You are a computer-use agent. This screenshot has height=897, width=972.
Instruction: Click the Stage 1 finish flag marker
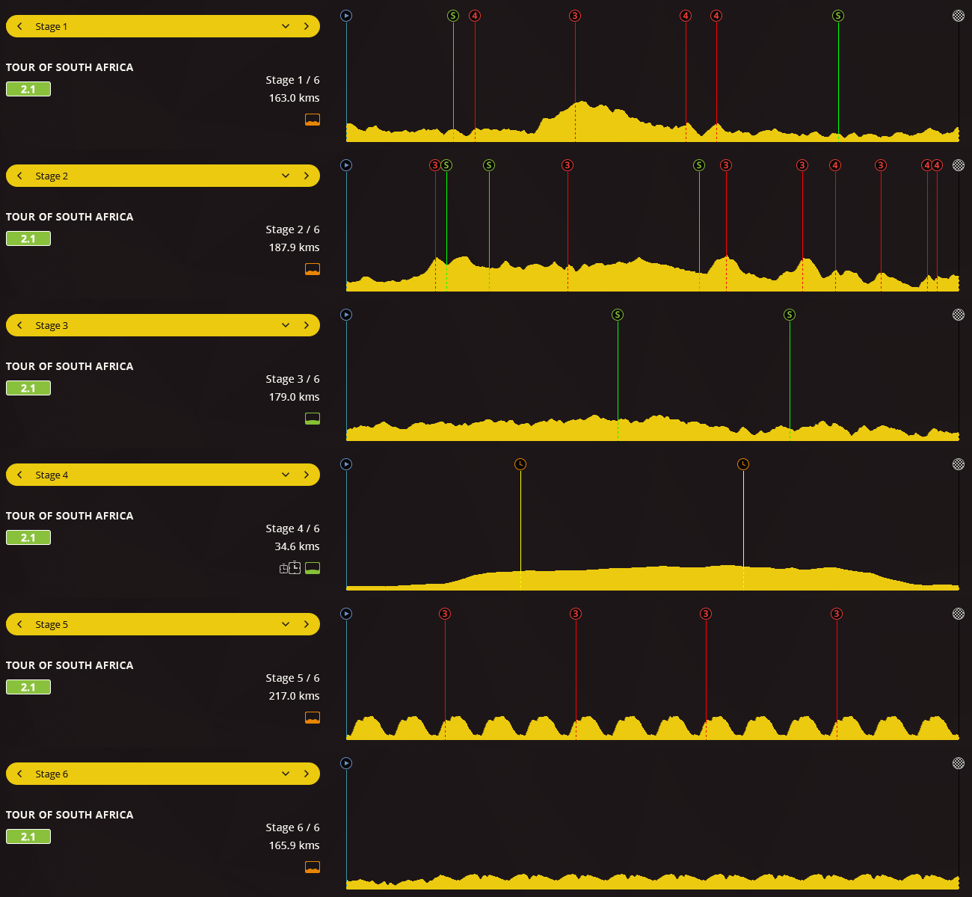pos(959,16)
